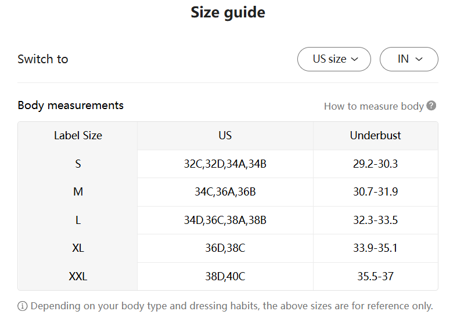Select the S size label cell

tap(78, 164)
